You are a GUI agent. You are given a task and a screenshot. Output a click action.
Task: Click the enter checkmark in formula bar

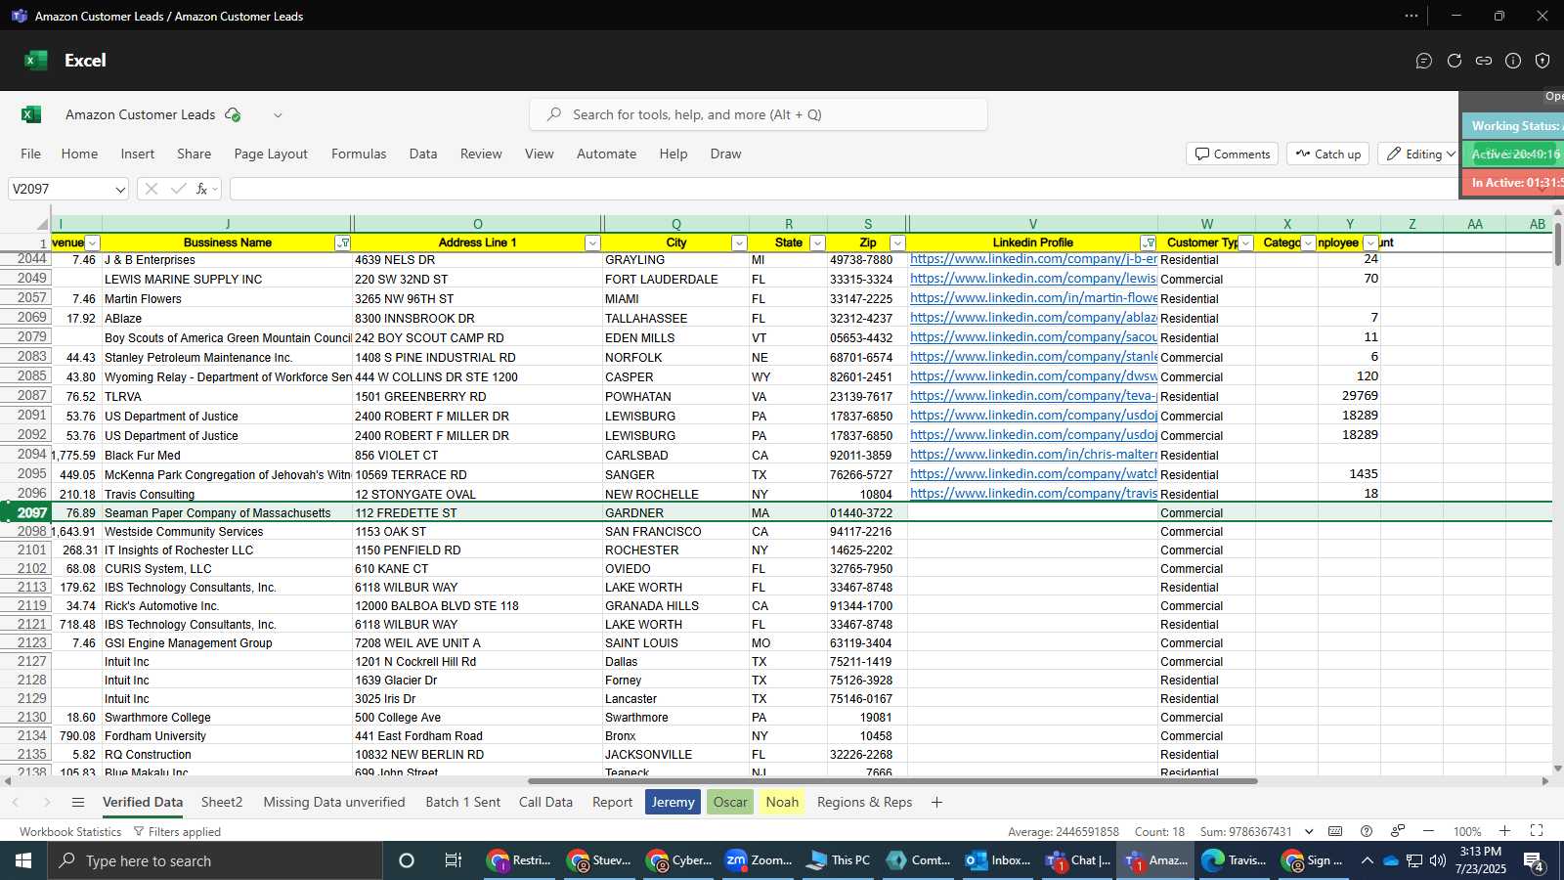click(178, 189)
